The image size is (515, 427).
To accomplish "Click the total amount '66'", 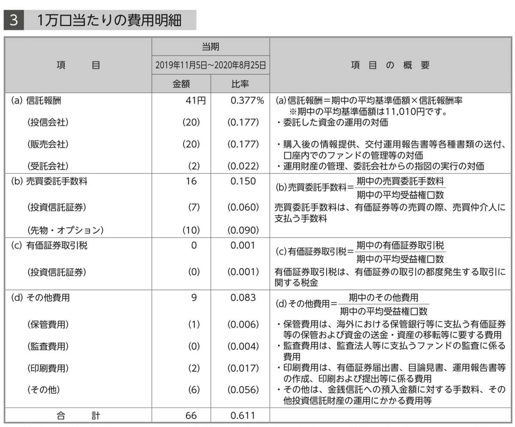I will point(191,415).
